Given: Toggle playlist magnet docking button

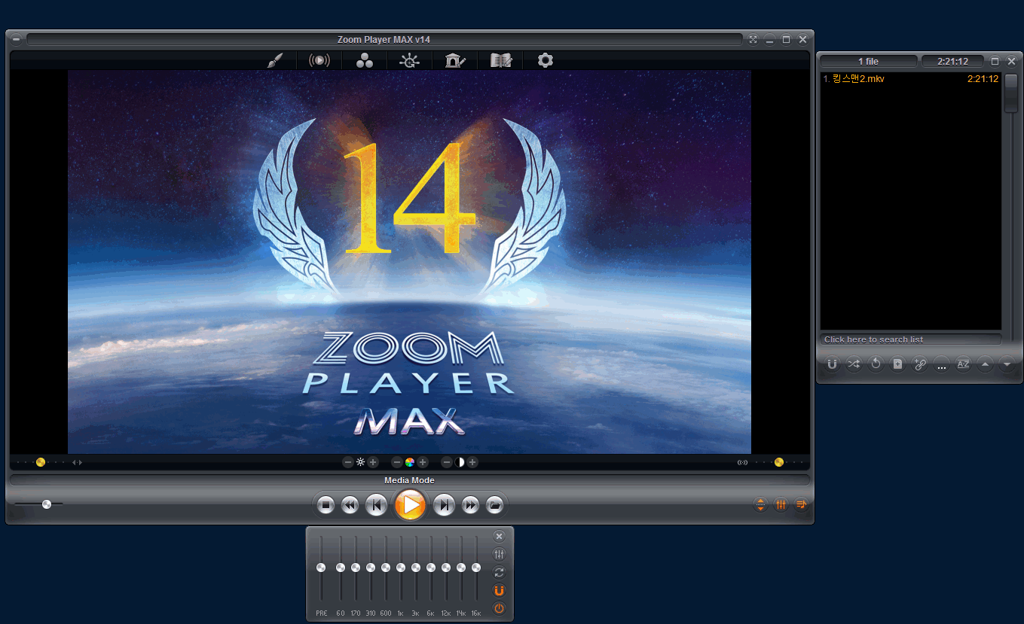Looking at the screenshot, I should pyautogui.click(x=832, y=364).
